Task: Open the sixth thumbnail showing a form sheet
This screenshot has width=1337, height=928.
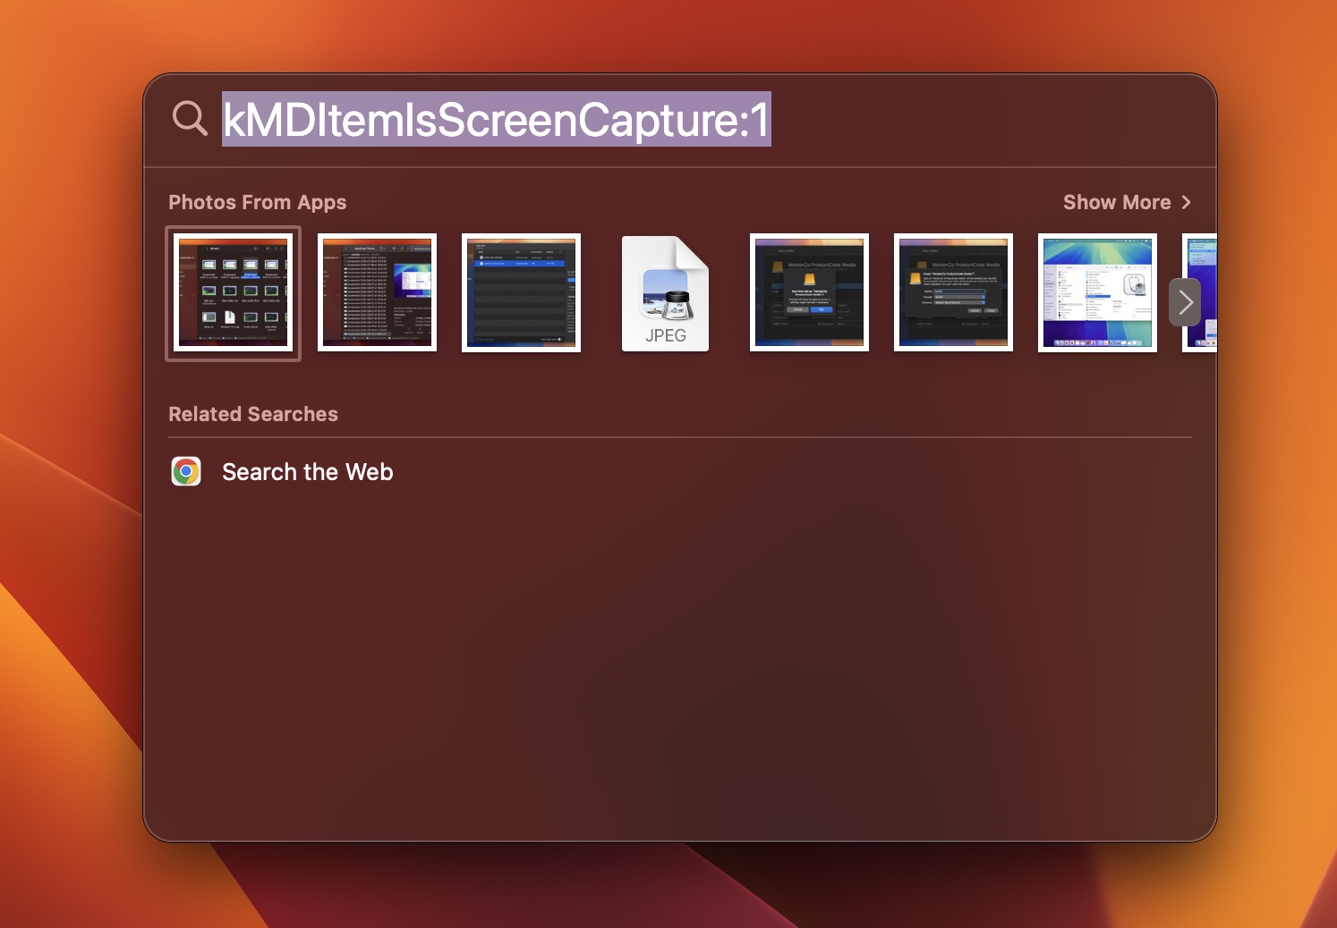Action: click(x=953, y=293)
